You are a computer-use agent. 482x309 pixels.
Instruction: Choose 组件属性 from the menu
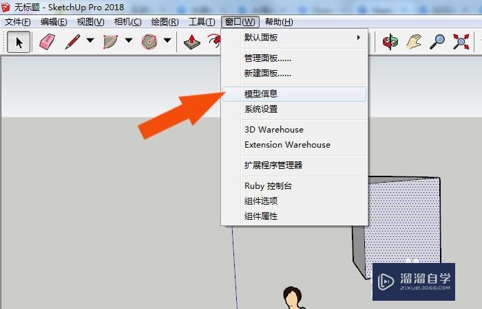[x=295, y=216]
